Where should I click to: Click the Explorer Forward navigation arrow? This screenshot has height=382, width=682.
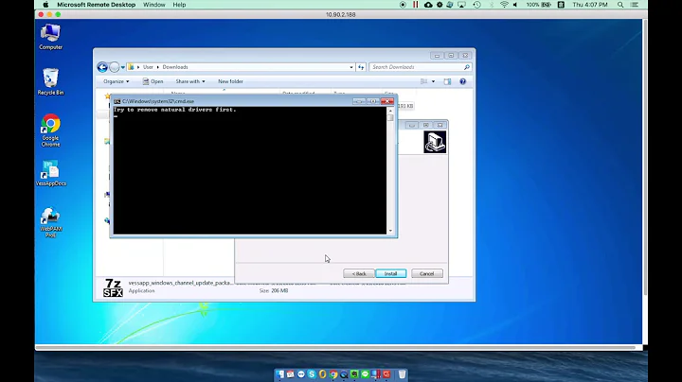pyautogui.click(x=114, y=67)
